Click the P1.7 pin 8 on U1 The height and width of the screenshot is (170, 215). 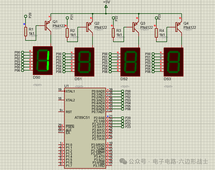click(61, 165)
